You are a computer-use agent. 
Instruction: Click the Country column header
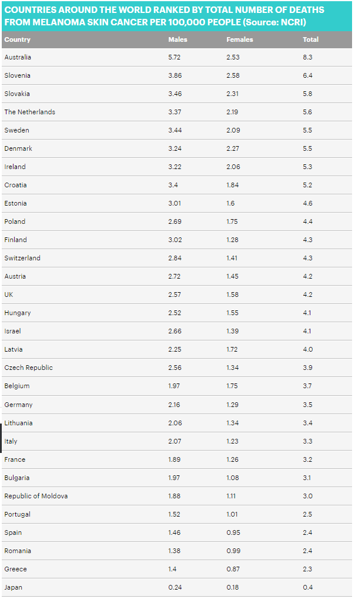[17, 39]
